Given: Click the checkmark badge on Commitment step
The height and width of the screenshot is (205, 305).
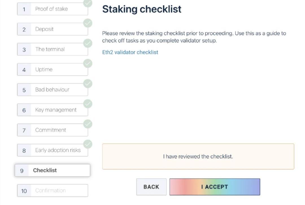Looking at the screenshot, I should click(x=88, y=124).
